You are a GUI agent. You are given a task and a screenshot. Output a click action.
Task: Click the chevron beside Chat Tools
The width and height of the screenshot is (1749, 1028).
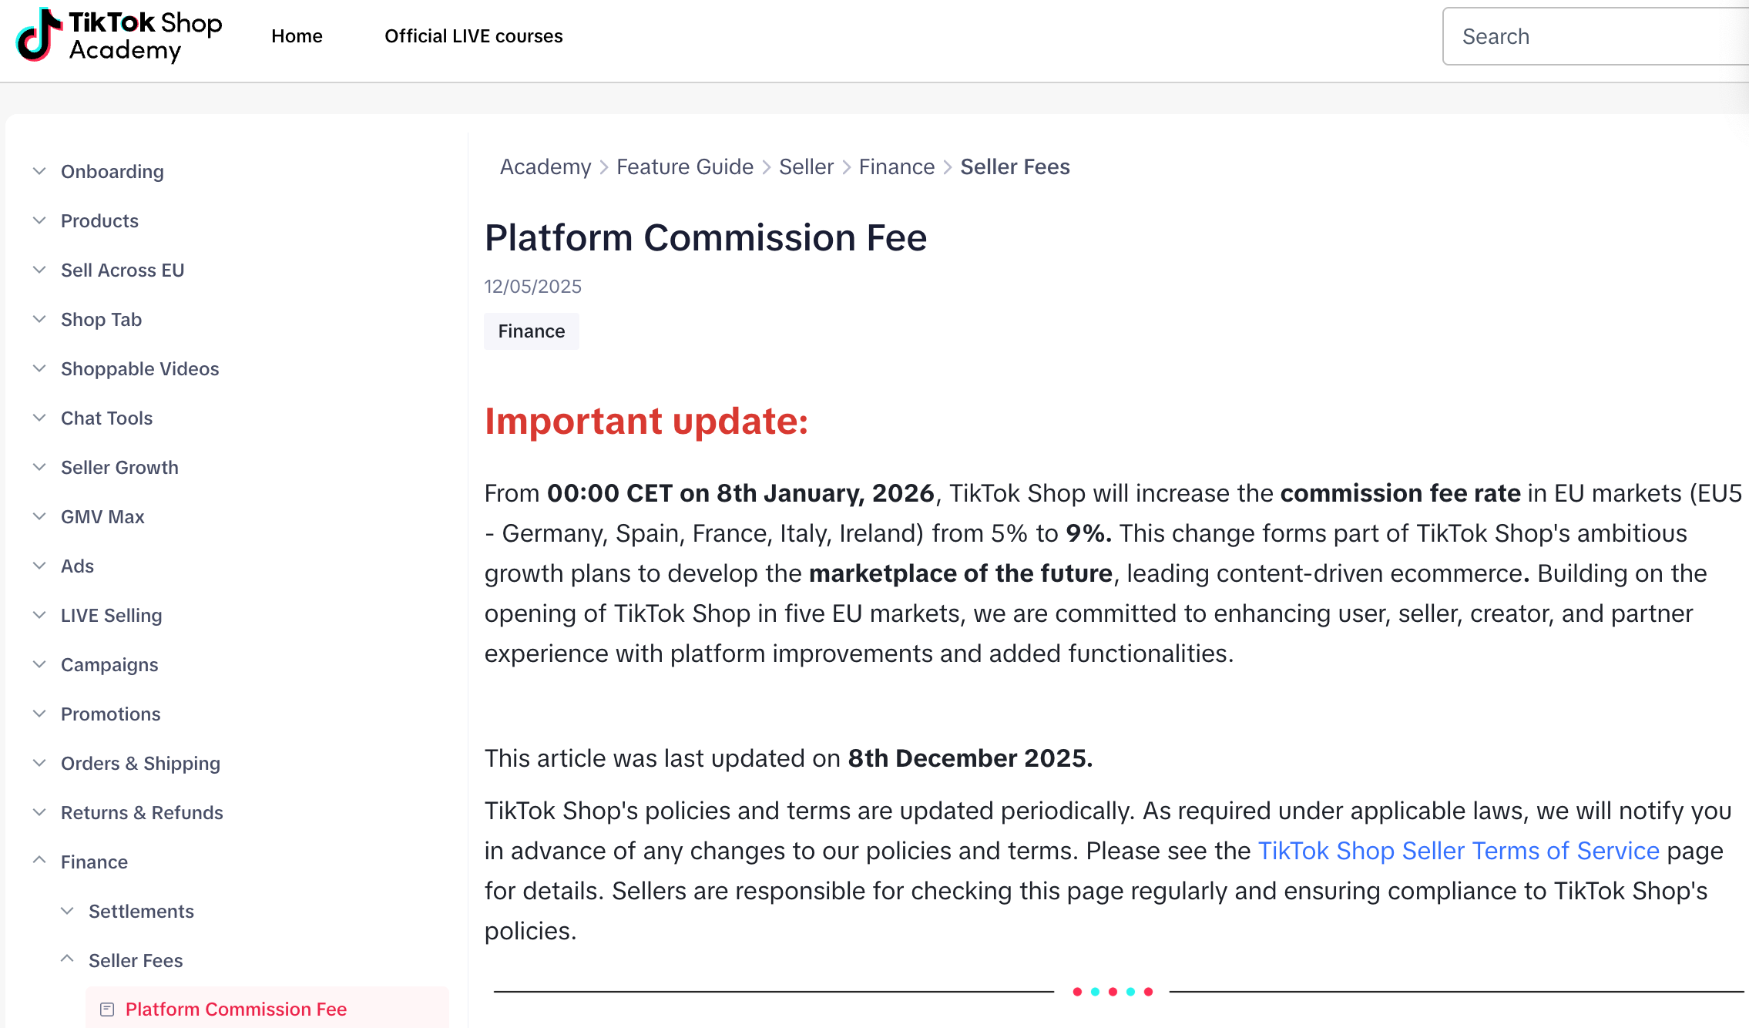coord(39,418)
